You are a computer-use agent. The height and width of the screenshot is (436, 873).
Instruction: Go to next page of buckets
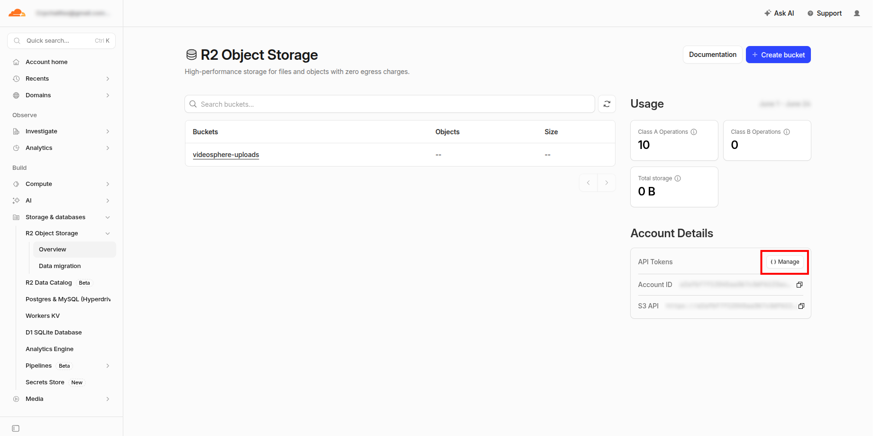click(x=607, y=183)
